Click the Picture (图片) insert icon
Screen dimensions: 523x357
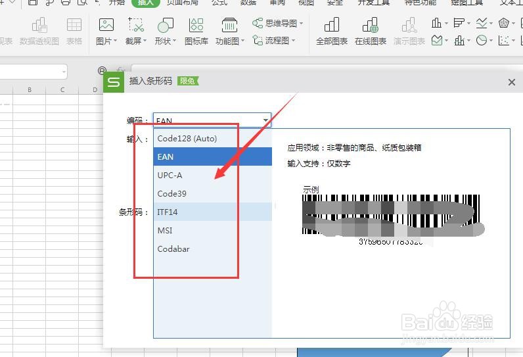tap(106, 26)
